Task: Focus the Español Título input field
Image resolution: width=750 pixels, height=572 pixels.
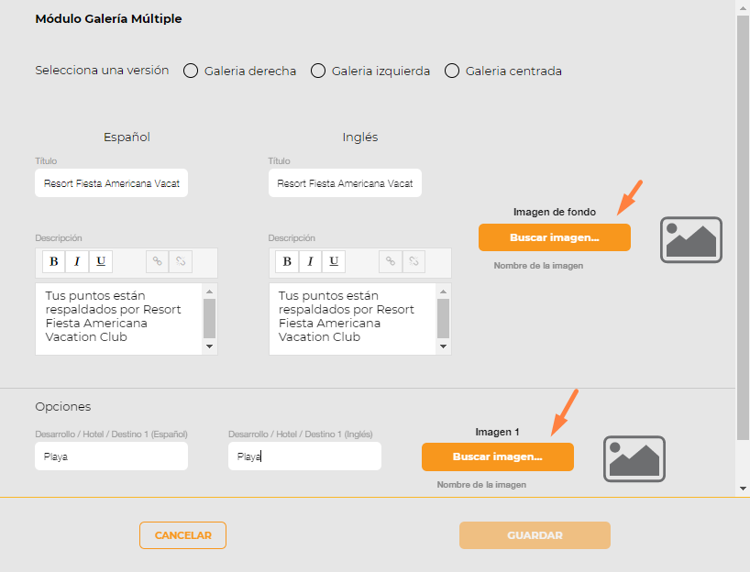Action: click(x=112, y=182)
